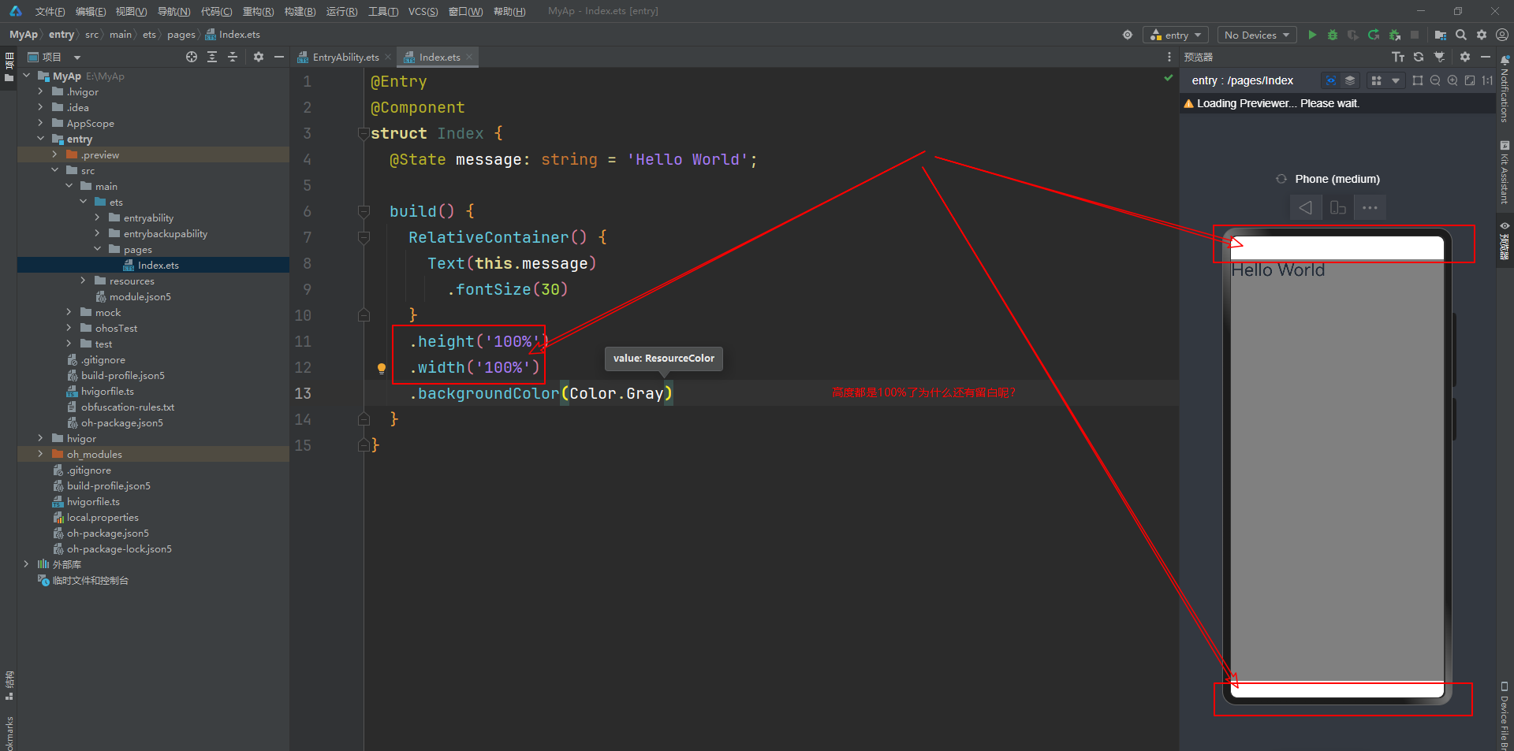Run the entry module
This screenshot has height=751, width=1514.
point(1312,35)
